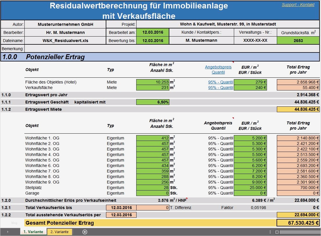Screen dimensions: 321x236
Task: Click the Grundstücksfläche cell containing 2653
Action: [x=298, y=40]
